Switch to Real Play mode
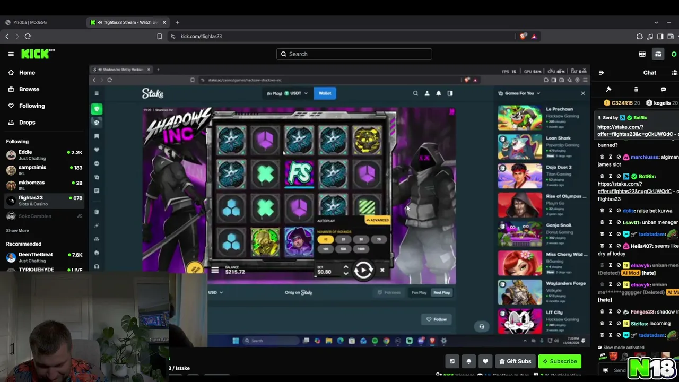This screenshot has height=382, width=679. [441, 292]
